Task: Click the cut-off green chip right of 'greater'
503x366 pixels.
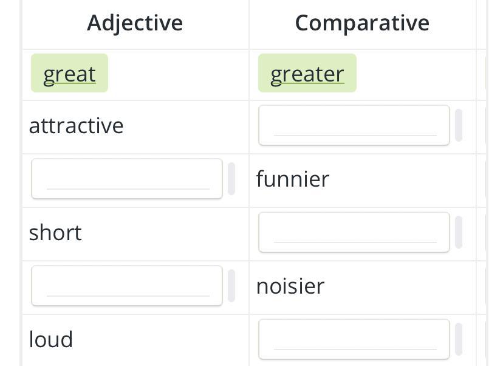Action: point(487,74)
